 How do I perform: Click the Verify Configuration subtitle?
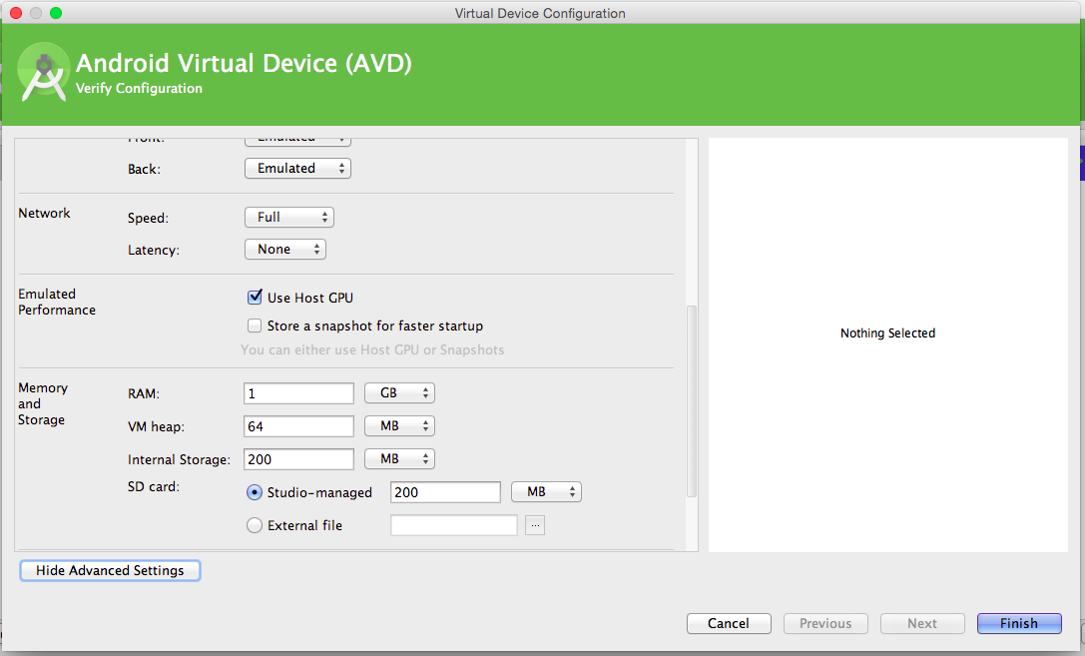[139, 89]
